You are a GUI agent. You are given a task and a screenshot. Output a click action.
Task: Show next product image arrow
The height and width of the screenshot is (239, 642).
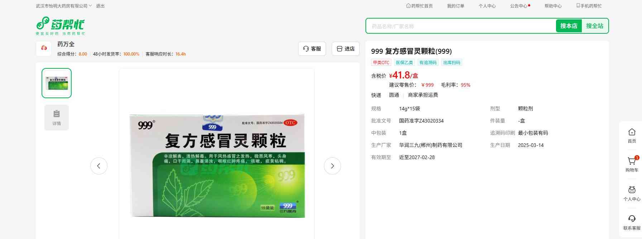332,166
